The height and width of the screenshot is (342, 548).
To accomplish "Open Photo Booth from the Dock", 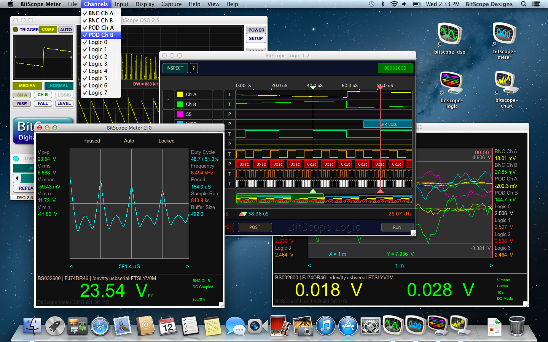I will point(280,326).
